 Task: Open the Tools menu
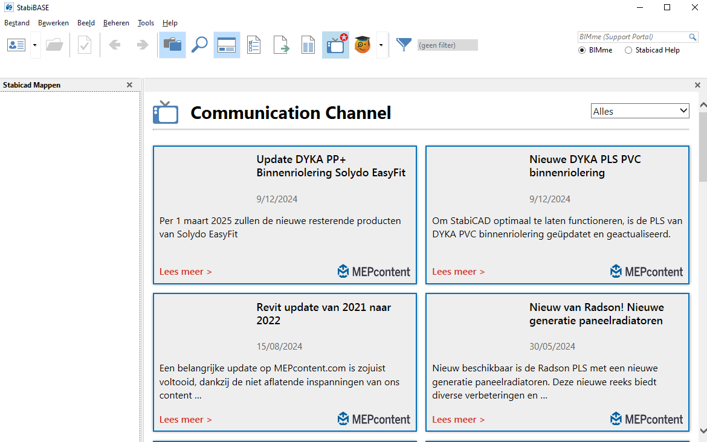[x=146, y=23]
